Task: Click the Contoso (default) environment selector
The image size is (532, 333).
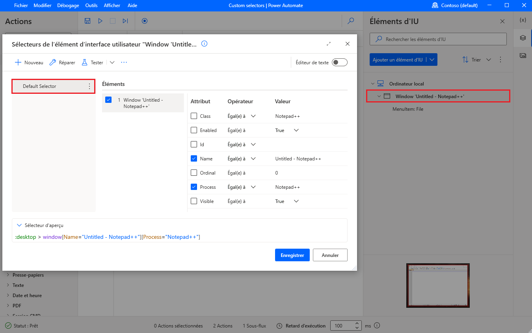Action: click(455, 6)
